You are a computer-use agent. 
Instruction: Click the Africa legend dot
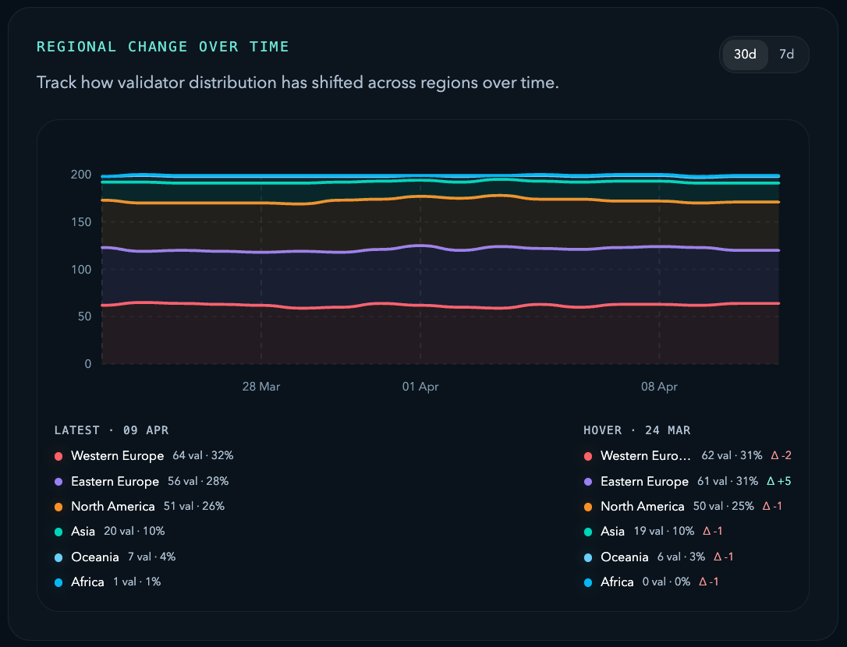click(60, 582)
